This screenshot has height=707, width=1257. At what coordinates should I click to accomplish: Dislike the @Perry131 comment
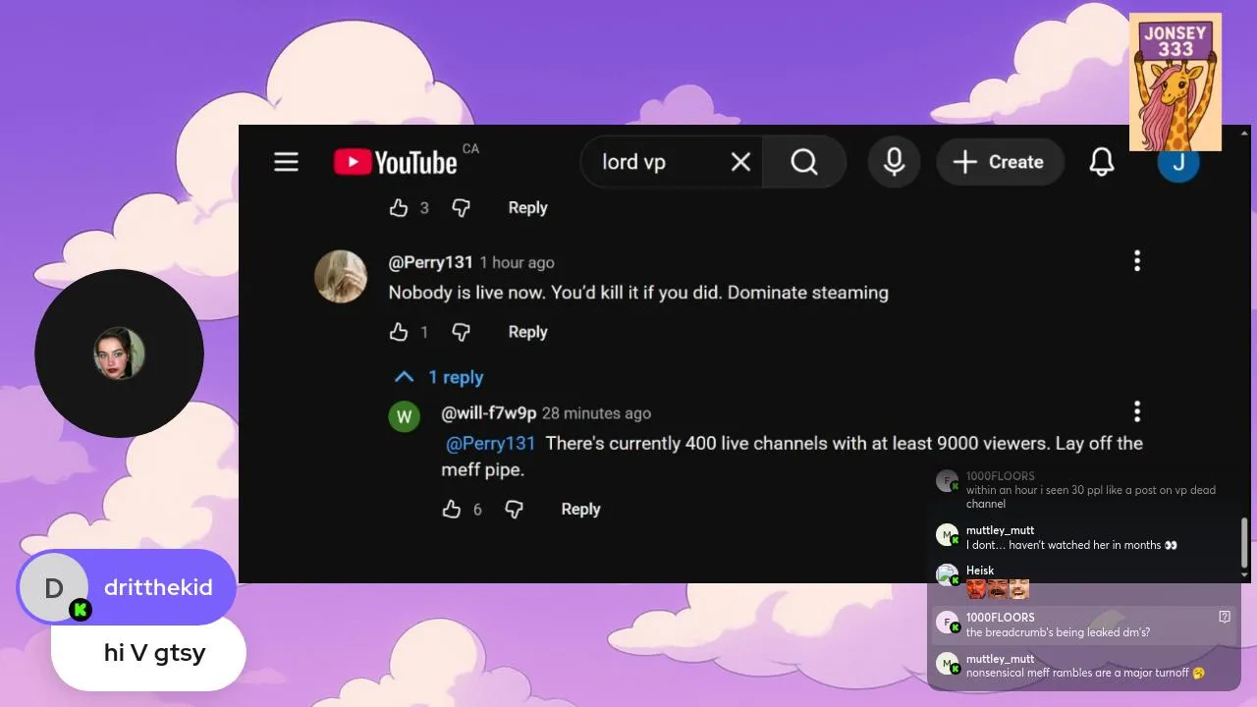461,332
